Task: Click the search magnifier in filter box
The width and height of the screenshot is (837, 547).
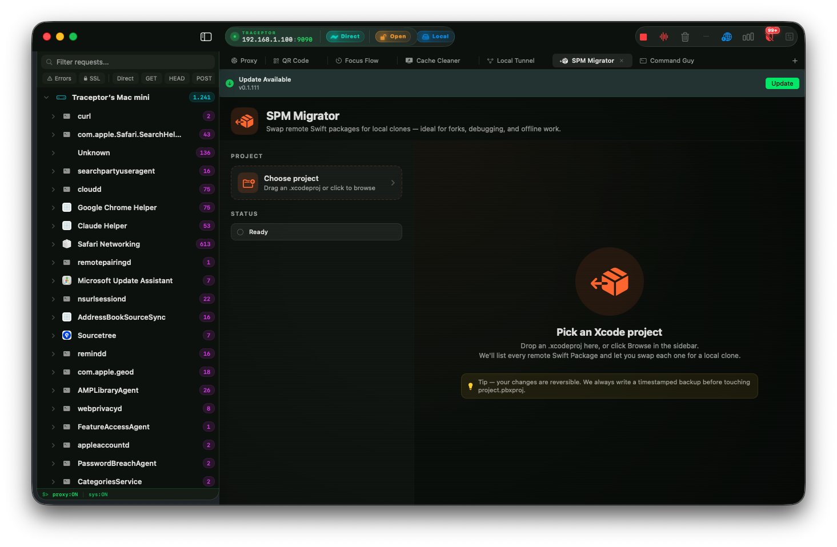Action: click(50, 62)
